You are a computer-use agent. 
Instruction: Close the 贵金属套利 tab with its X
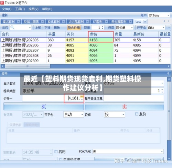[x=130, y=22]
